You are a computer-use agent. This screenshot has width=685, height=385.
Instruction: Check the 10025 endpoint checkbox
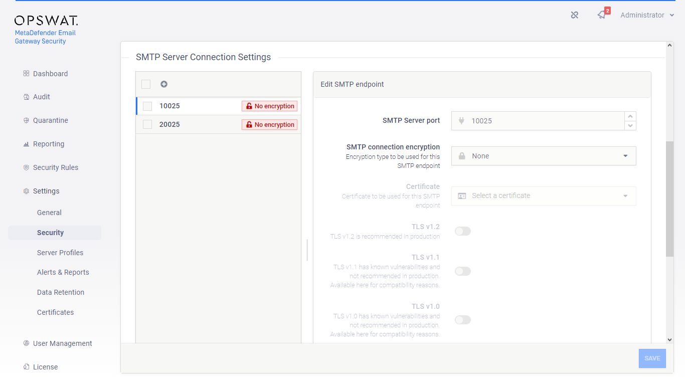(x=147, y=106)
